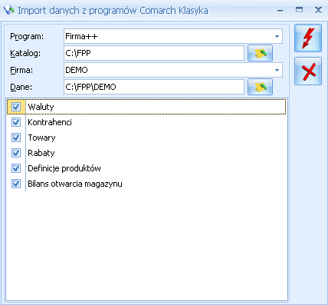Select the Towary row text

41,138
